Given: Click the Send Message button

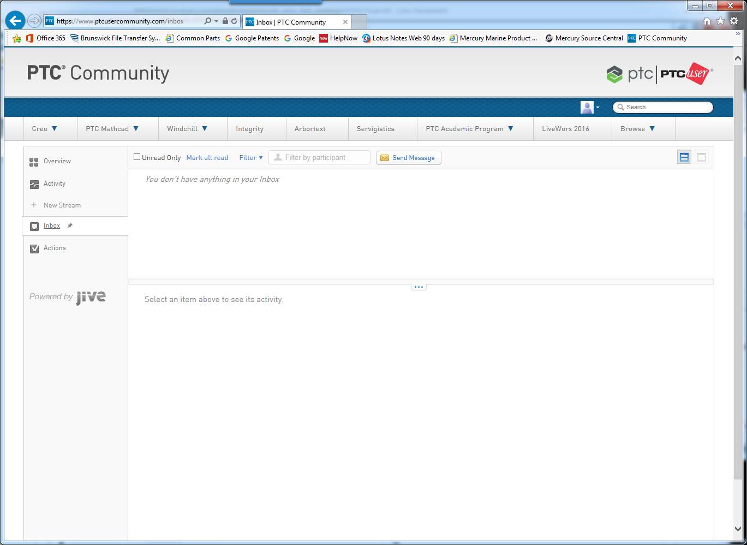Looking at the screenshot, I should coord(408,157).
